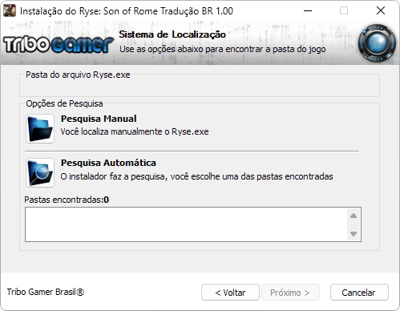Screen dimensions: 400x311
Task: Go back with the Voltar button
Action: point(230,293)
